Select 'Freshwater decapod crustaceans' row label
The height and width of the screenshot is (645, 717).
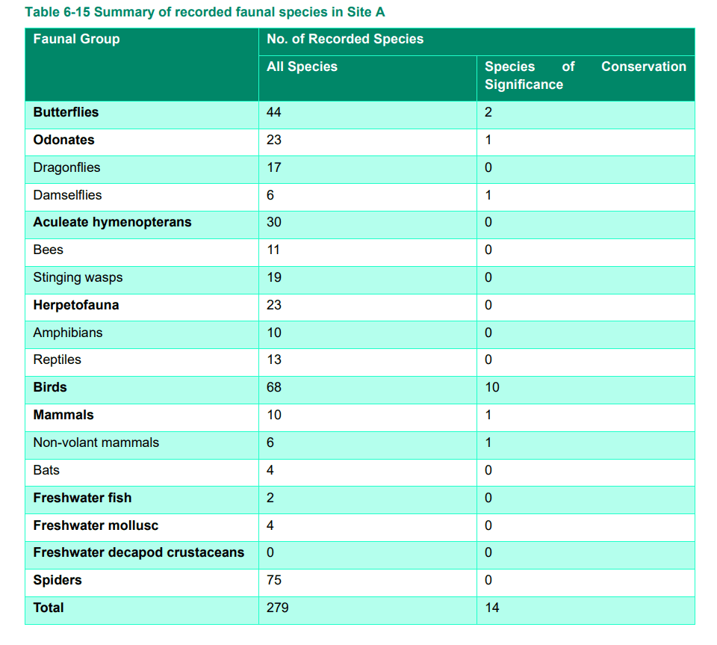click(139, 552)
